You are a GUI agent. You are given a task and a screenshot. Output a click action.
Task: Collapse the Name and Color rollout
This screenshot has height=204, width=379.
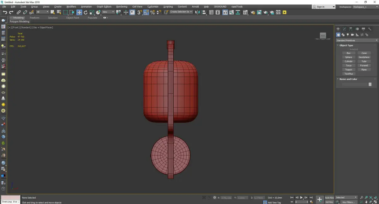tap(348, 79)
